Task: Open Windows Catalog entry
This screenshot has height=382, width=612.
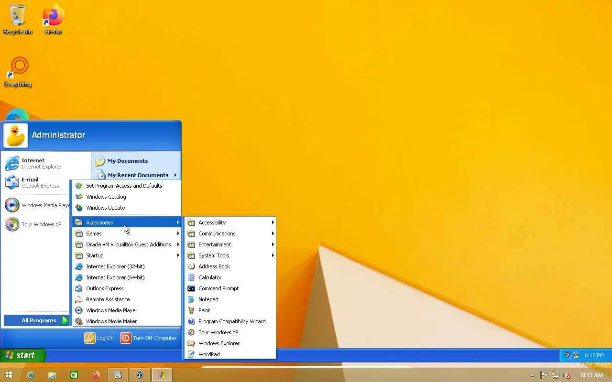Action: pyautogui.click(x=127, y=197)
